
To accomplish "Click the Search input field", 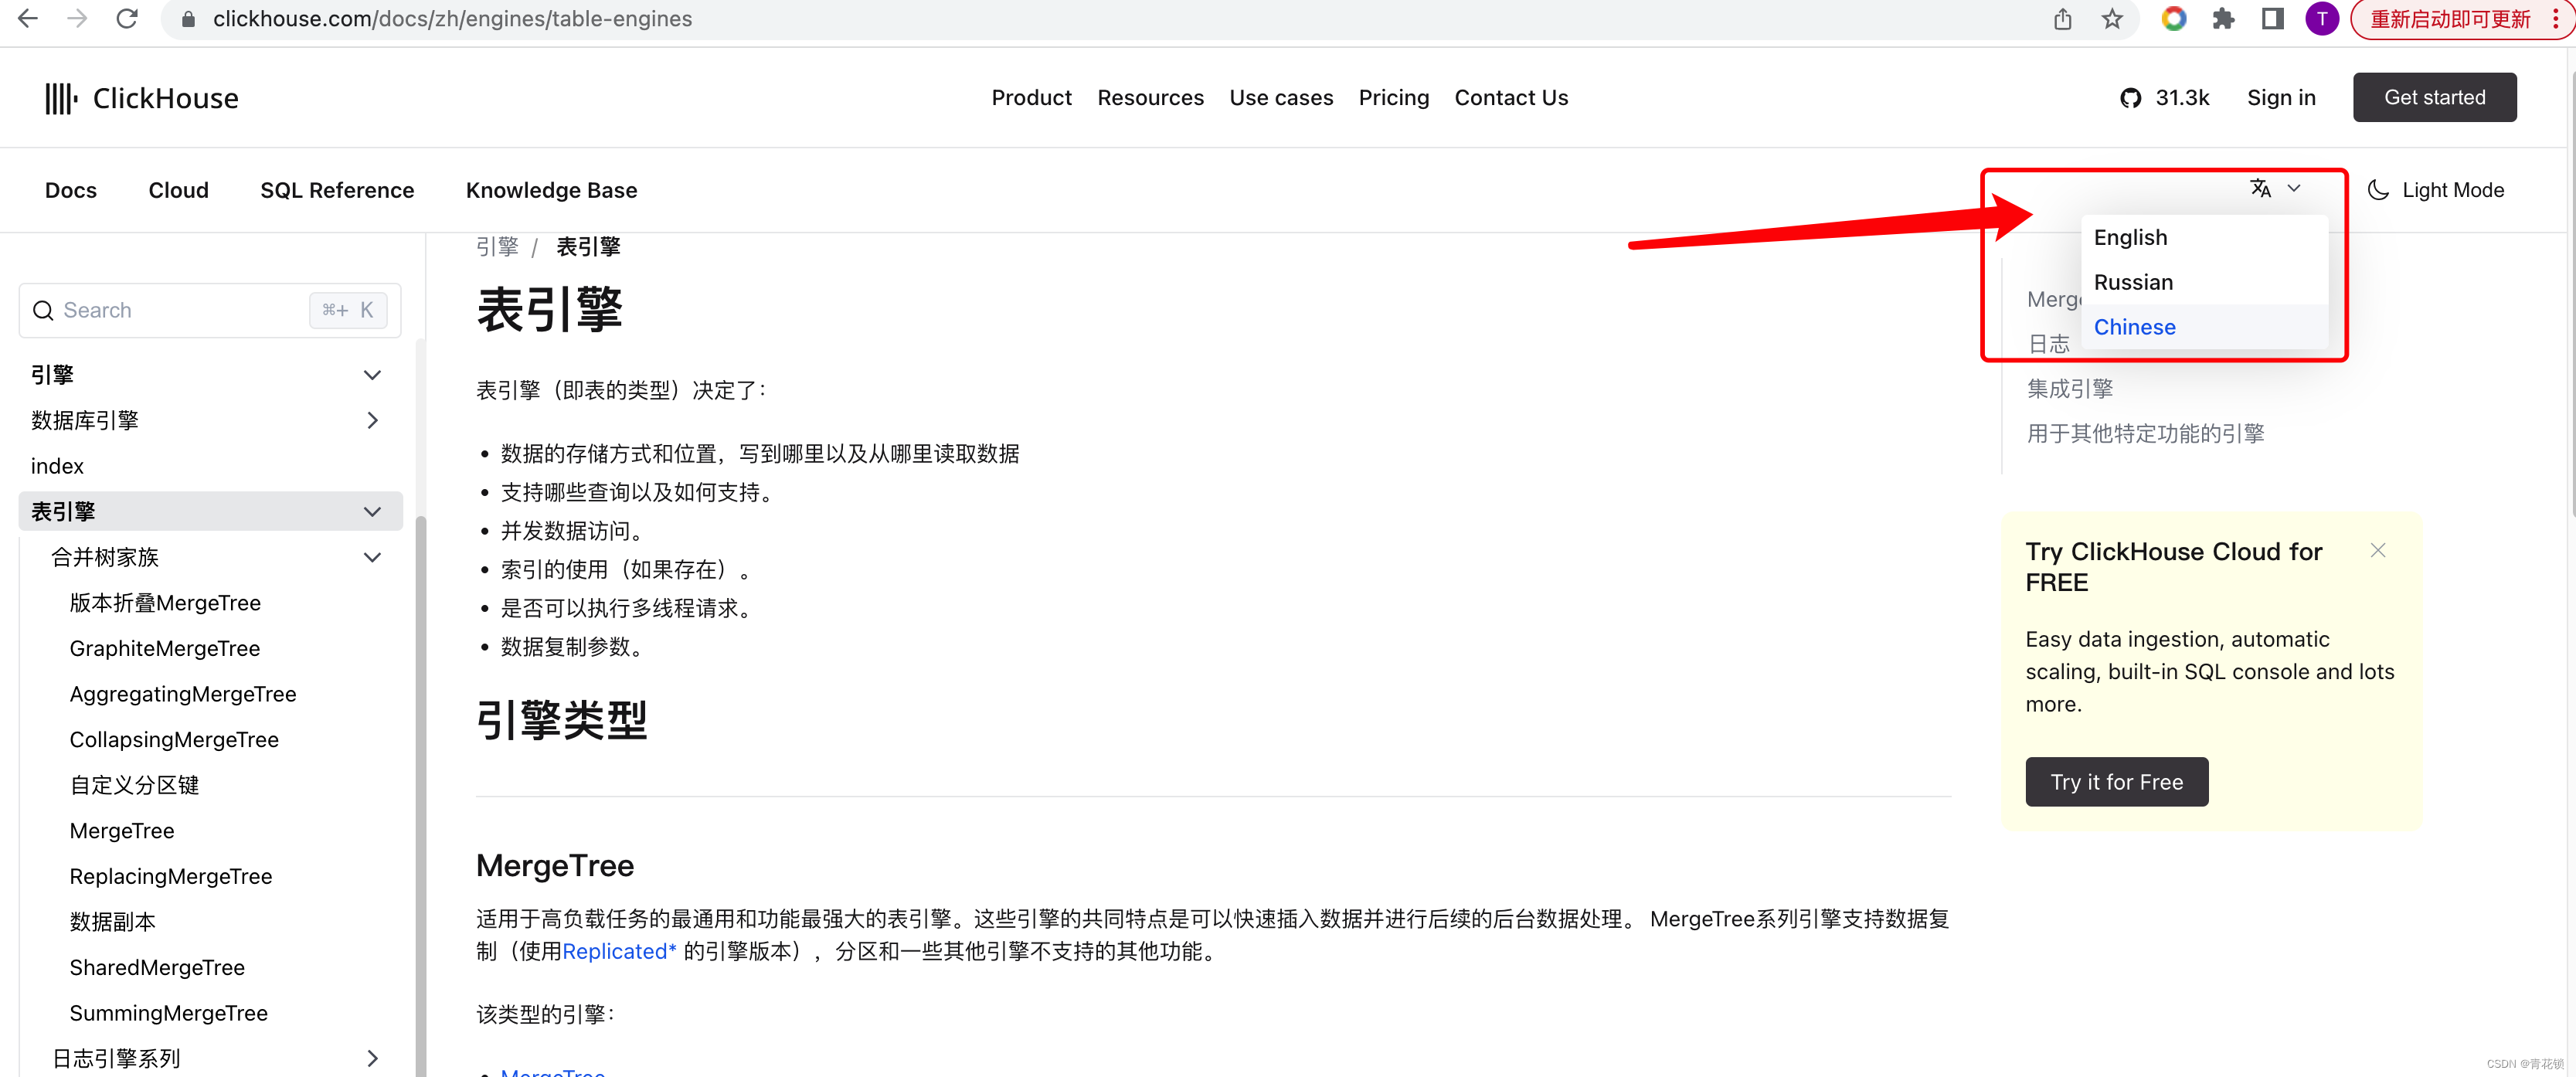I will tap(204, 311).
